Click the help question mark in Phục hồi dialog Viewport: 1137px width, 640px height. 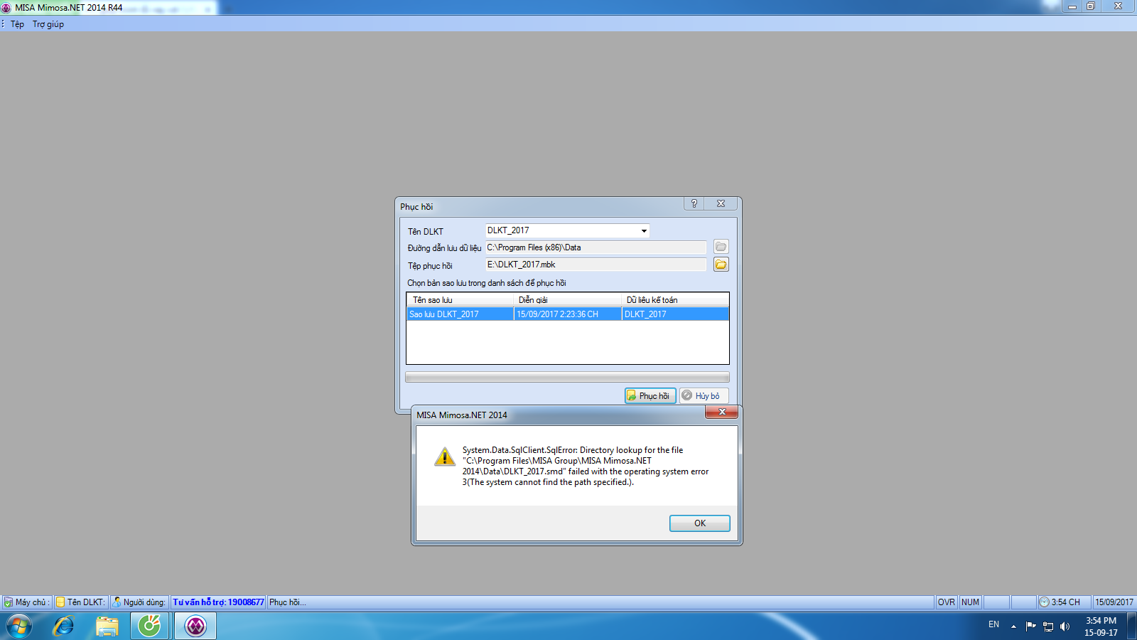[x=694, y=203]
